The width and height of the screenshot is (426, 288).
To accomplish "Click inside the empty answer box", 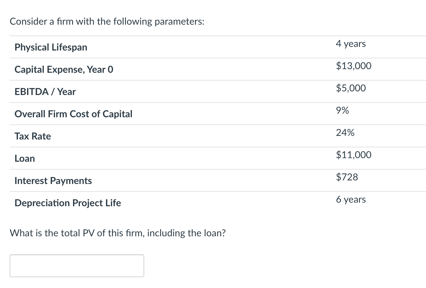I will click(x=77, y=265).
